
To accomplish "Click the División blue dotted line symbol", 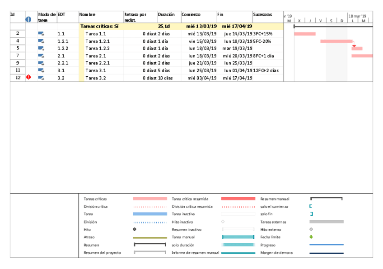I will coord(150,223).
